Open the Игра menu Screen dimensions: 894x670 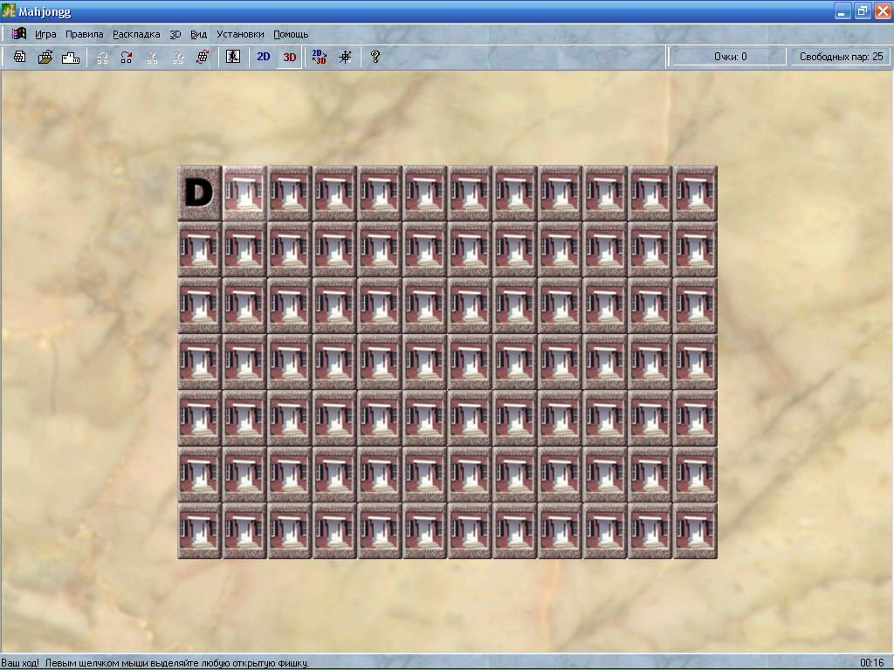tap(45, 34)
